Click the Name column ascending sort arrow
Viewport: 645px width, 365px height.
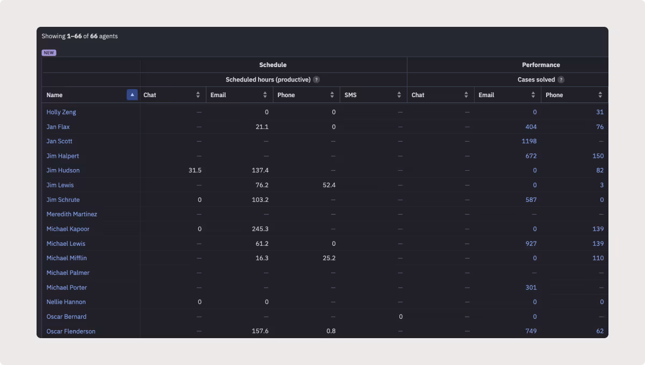[132, 94]
